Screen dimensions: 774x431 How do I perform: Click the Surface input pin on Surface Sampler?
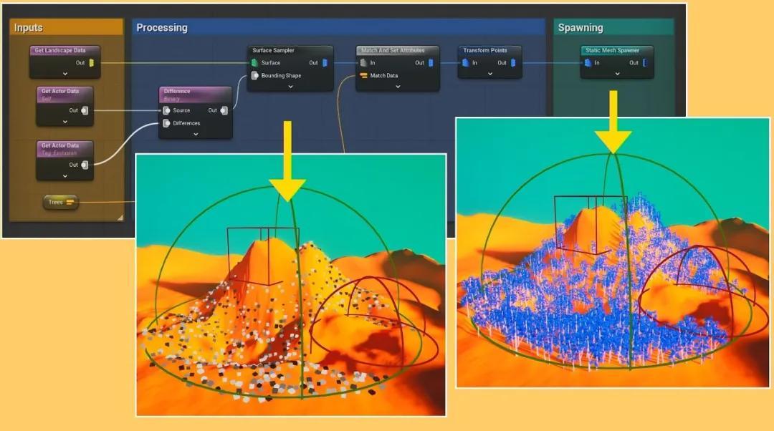click(x=254, y=63)
